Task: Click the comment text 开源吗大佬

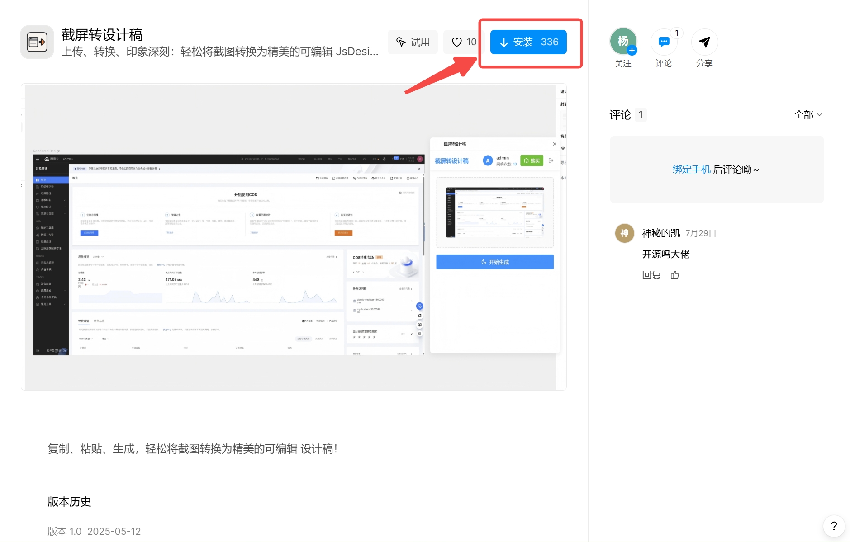Action: point(665,255)
